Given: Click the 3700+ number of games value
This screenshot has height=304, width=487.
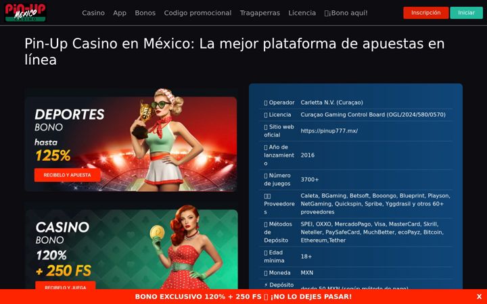Looking at the screenshot, I should click(x=309, y=179).
